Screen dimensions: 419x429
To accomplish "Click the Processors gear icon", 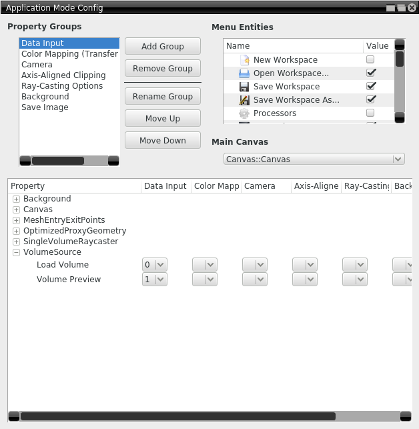I will click(244, 113).
